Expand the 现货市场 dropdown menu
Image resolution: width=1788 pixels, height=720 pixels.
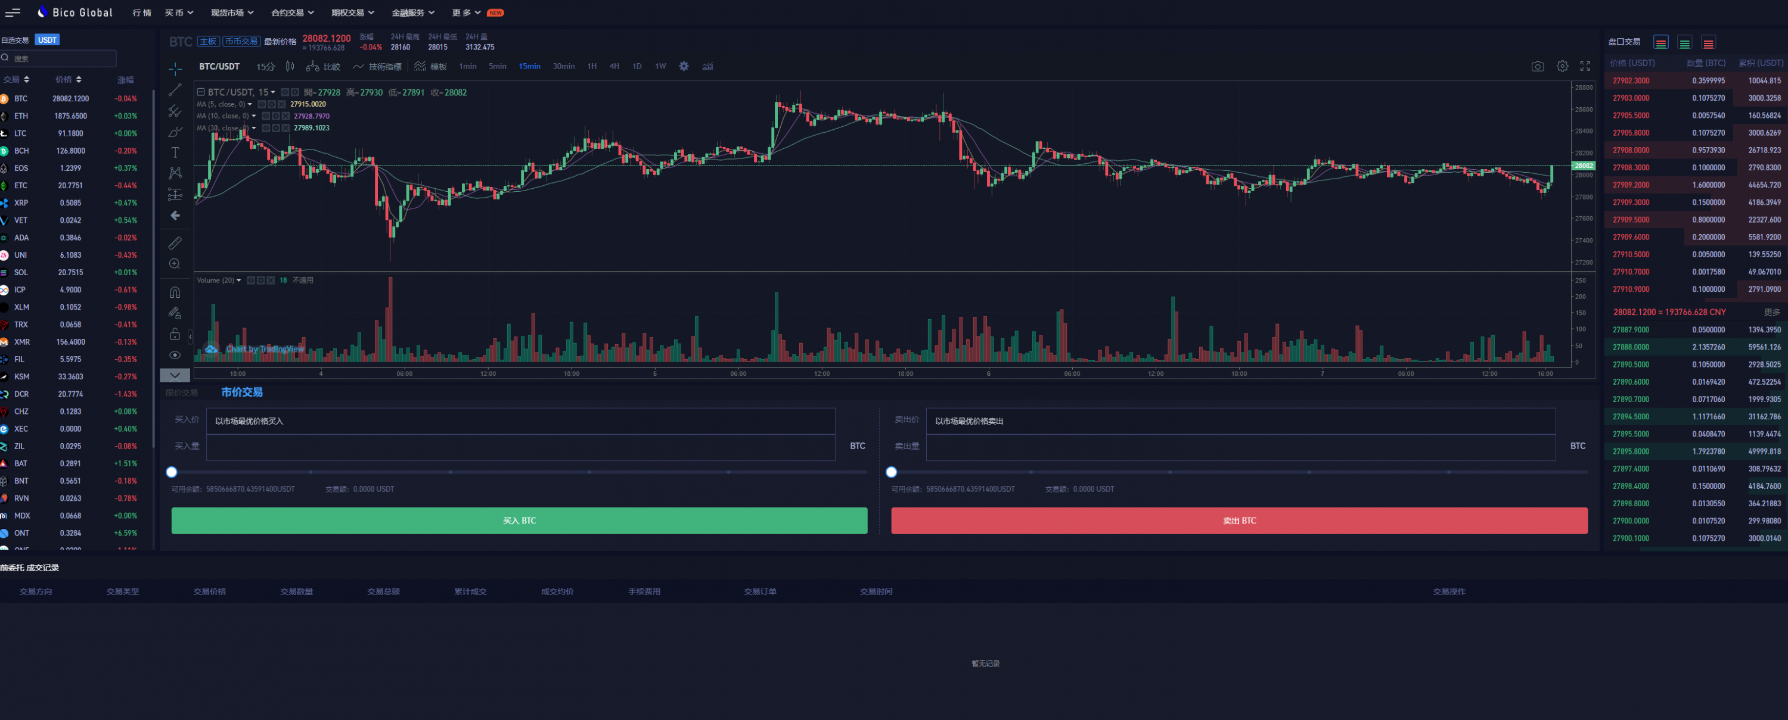pos(232,13)
